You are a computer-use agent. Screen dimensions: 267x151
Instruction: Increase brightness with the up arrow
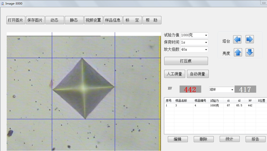pyautogui.click(x=238, y=52)
